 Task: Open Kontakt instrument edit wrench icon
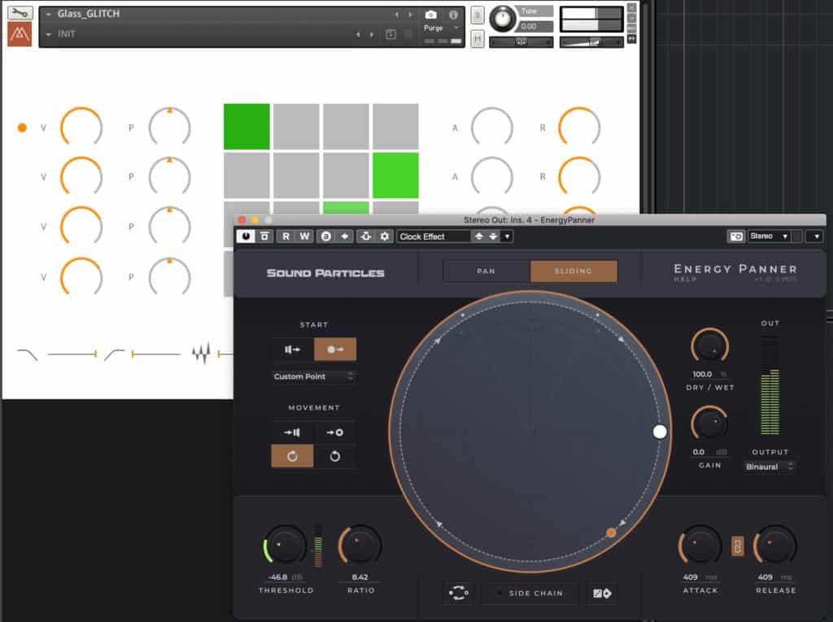tap(20, 13)
